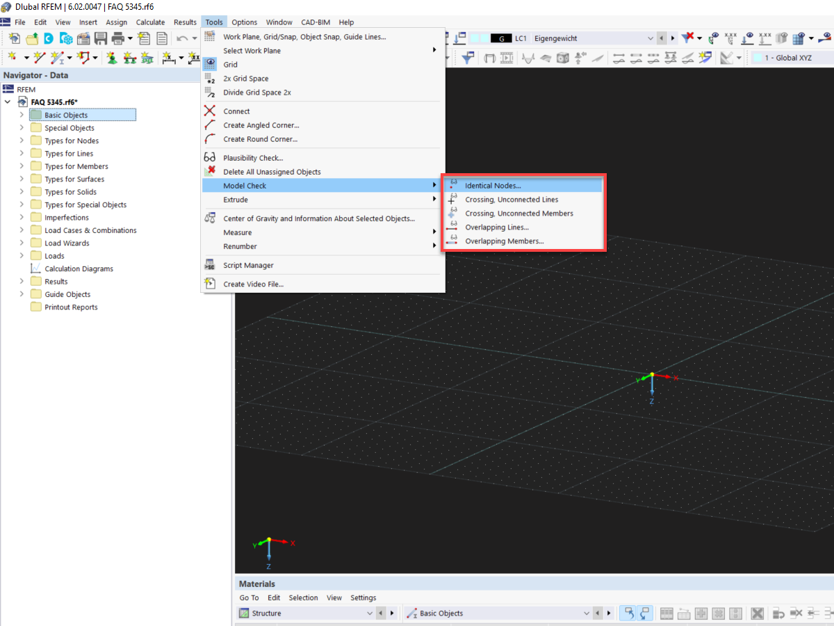Open the LC1 Eigengewicht load case dropdown
This screenshot has width=834, height=626.
(x=651, y=38)
